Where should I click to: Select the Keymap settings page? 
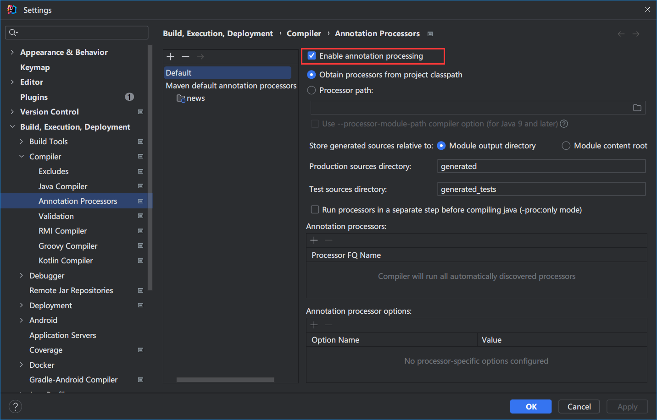35,67
